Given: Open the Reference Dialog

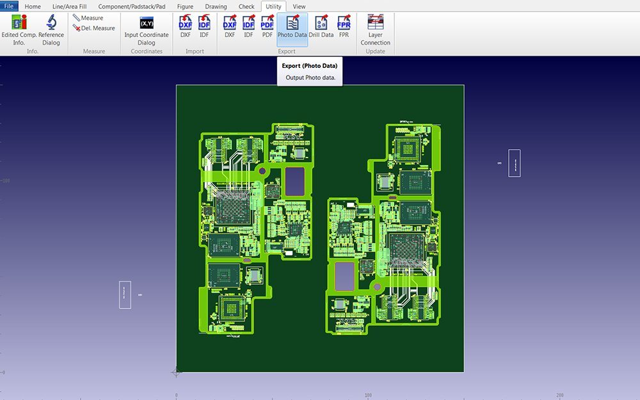Looking at the screenshot, I should click(x=51, y=29).
